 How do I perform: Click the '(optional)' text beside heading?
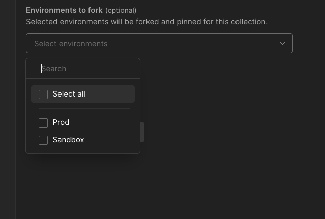pos(121,10)
